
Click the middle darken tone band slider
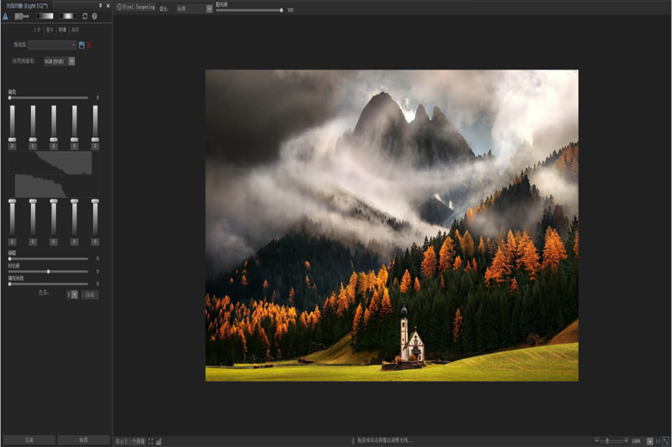click(x=54, y=218)
